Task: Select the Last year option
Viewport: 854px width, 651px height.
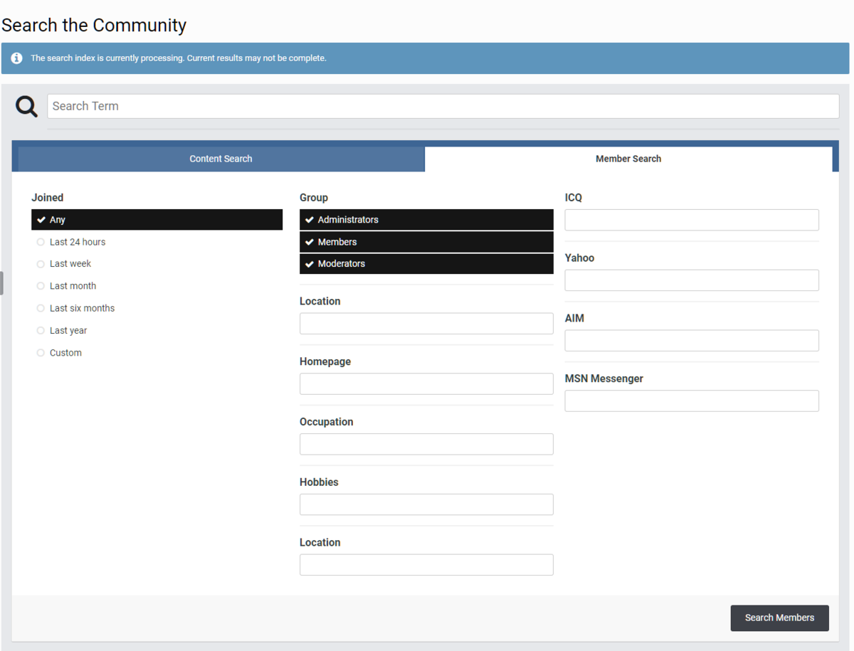Action: [x=68, y=330]
